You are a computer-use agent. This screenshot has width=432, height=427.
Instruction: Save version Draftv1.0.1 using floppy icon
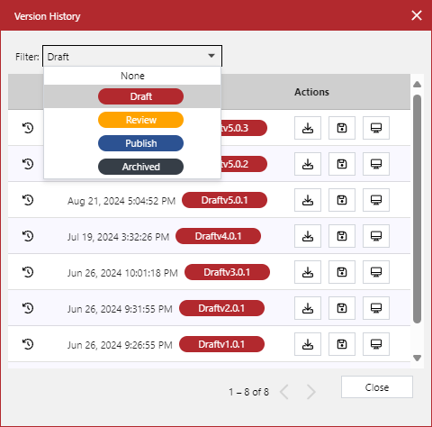[x=342, y=344]
